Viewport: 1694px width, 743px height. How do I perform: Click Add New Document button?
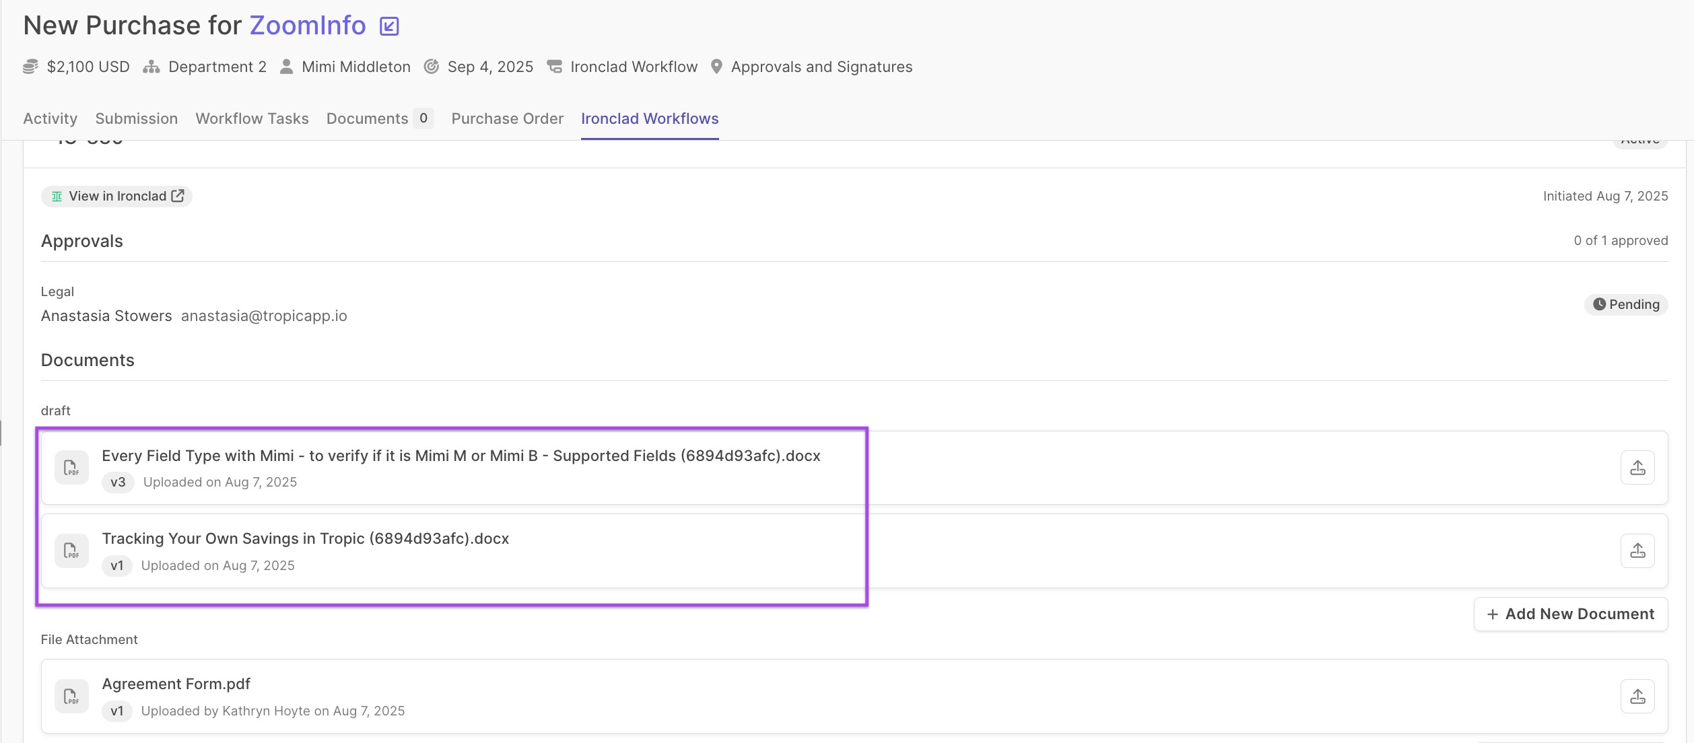(x=1570, y=614)
